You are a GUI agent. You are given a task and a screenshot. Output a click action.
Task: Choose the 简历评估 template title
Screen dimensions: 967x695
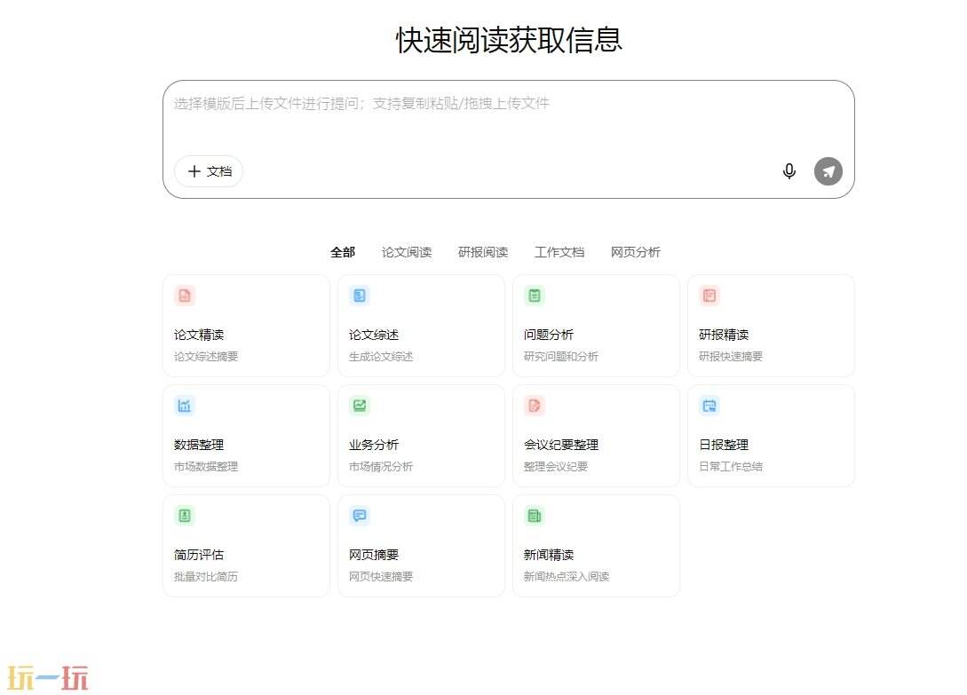click(x=199, y=555)
